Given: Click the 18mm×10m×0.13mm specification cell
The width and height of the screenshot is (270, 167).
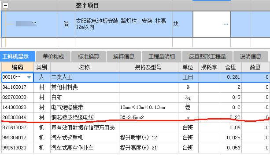Looking at the screenshot, I should [x=148, y=108].
